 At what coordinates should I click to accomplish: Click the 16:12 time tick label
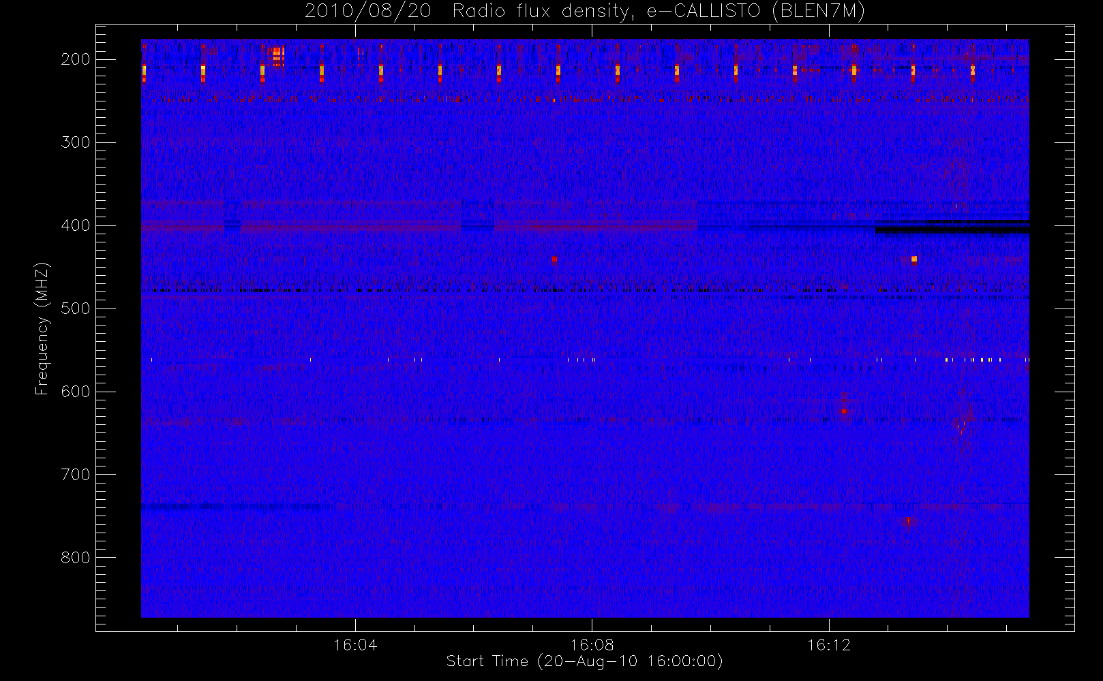coord(829,644)
